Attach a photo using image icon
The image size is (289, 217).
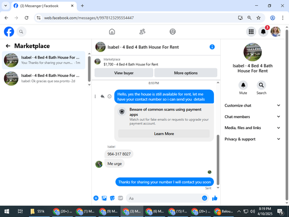104,198
